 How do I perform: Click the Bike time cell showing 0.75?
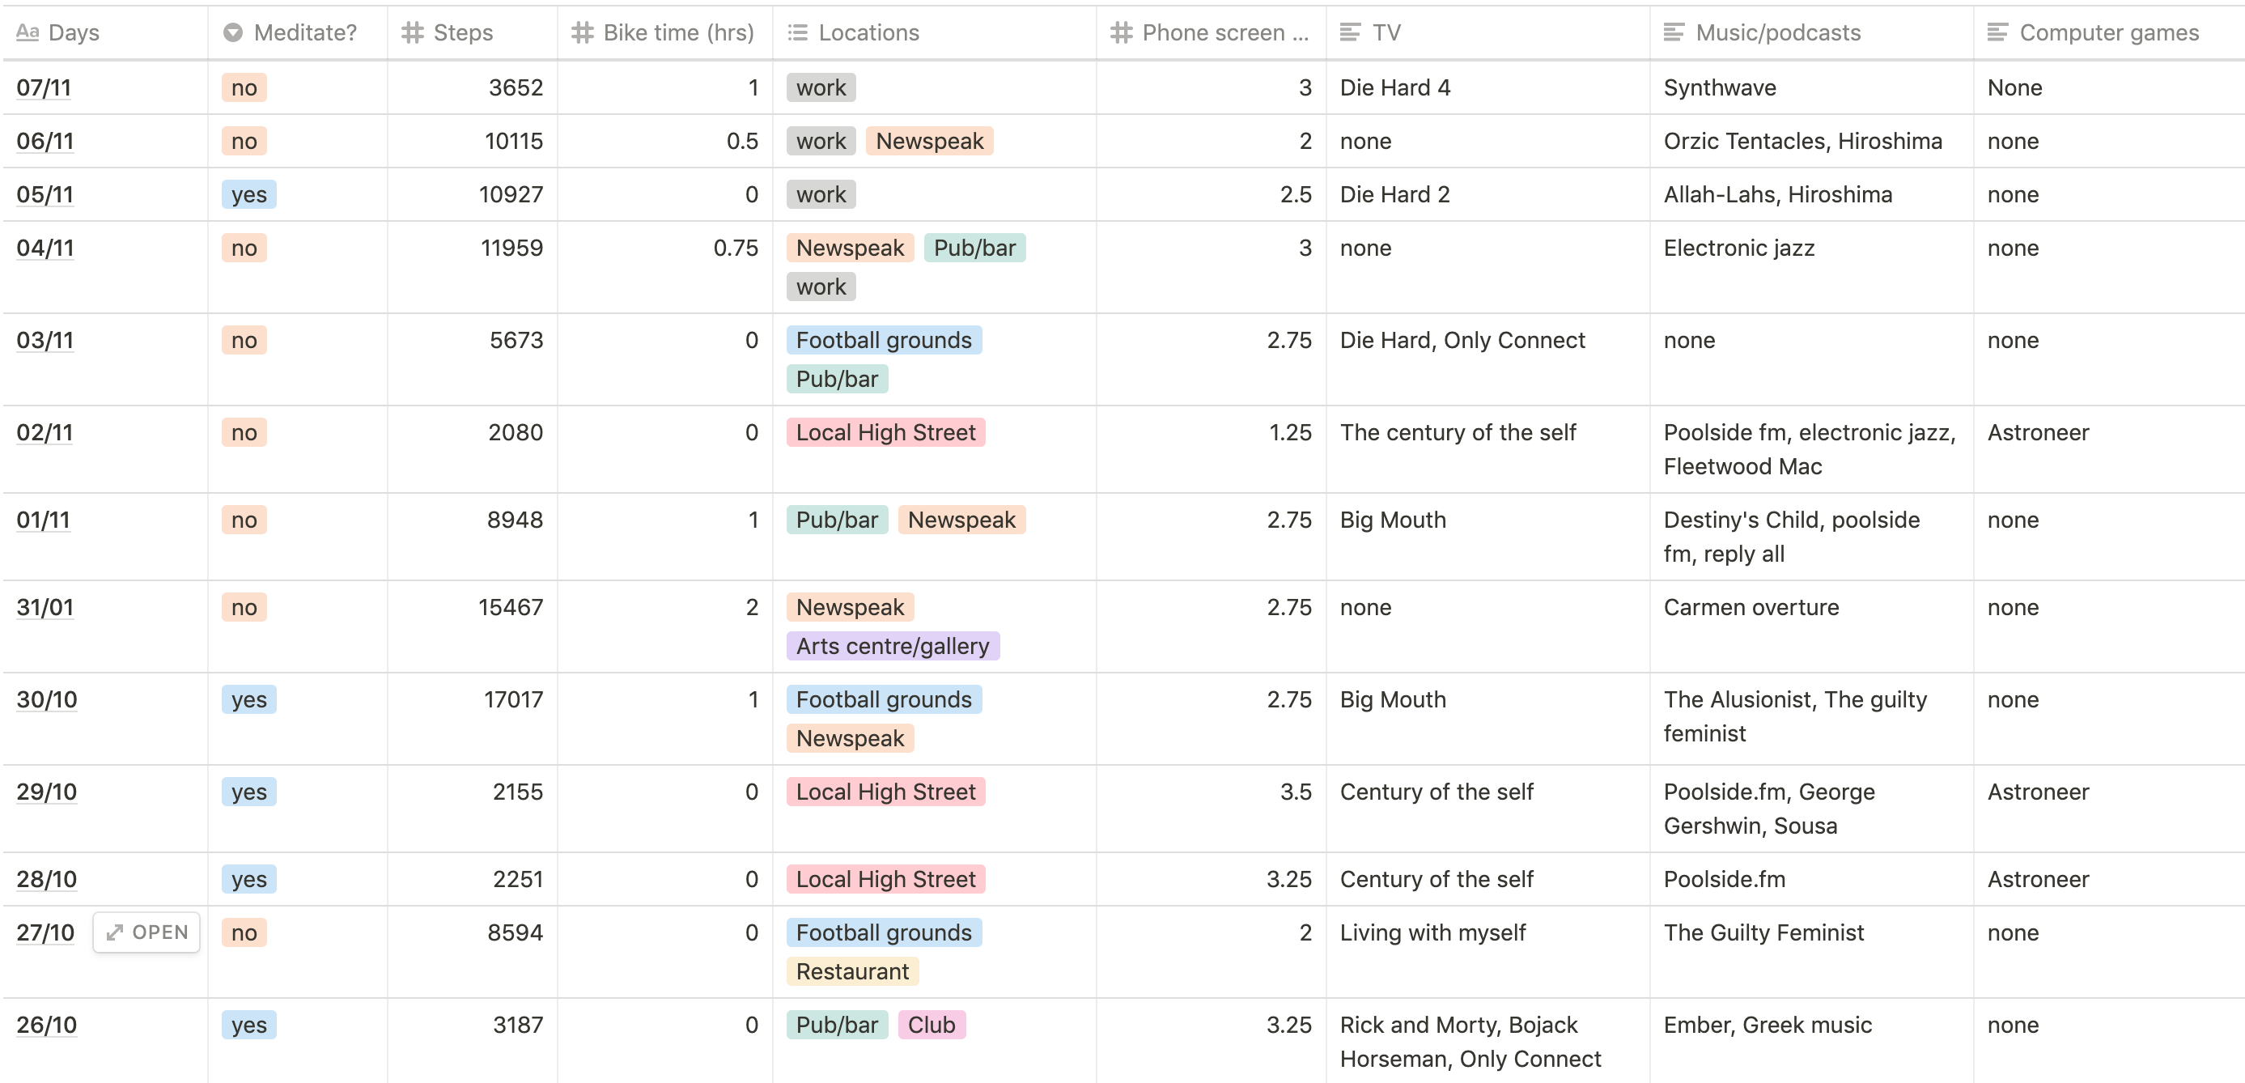(665, 268)
